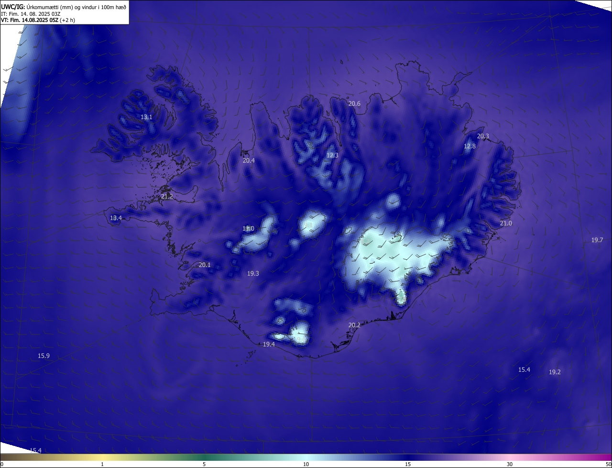612x468 pixels.
Task: Click the valid time line "VT: Fim. 14.08.2025 05Z (+2 h)"
Action: click(x=38, y=20)
